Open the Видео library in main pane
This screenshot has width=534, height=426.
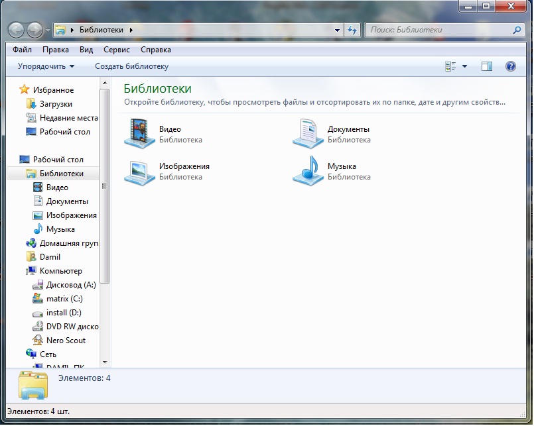tap(163, 134)
